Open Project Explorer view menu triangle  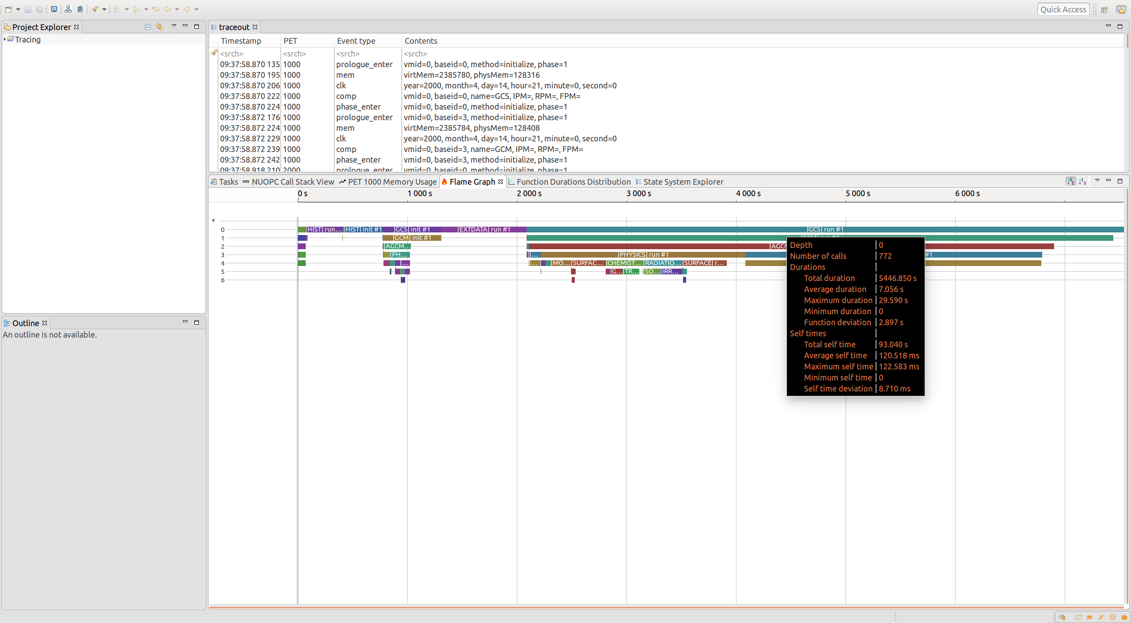tap(174, 26)
